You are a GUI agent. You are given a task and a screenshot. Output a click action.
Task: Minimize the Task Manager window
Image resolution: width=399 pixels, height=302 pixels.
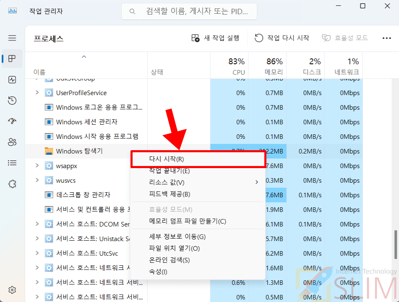click(338, 6)
